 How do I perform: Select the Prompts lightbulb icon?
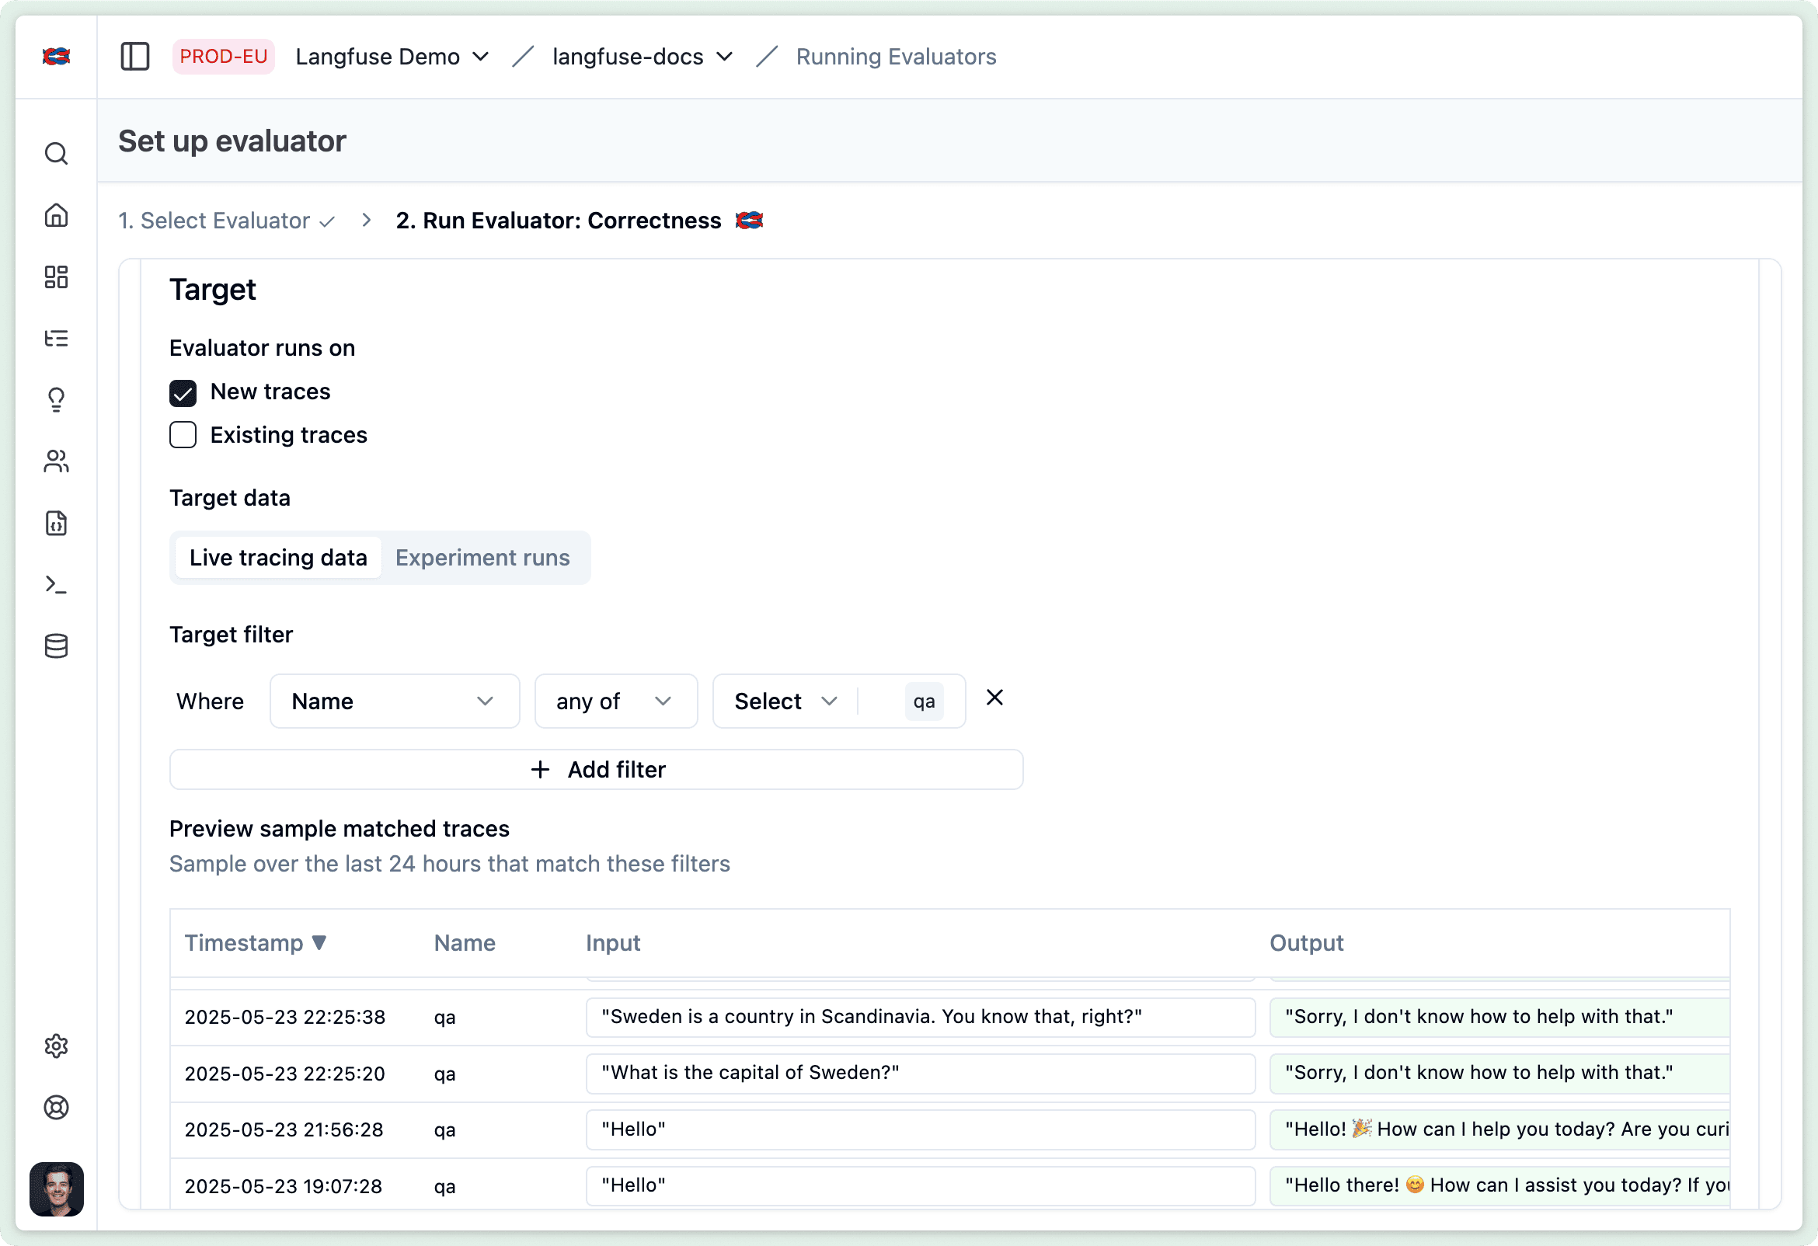click(x=55, y=400)
